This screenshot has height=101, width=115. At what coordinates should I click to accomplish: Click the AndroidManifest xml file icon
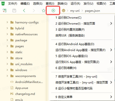[x=12, y=82]
